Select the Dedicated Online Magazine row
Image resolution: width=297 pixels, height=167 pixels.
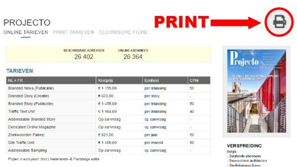(108, 127)
